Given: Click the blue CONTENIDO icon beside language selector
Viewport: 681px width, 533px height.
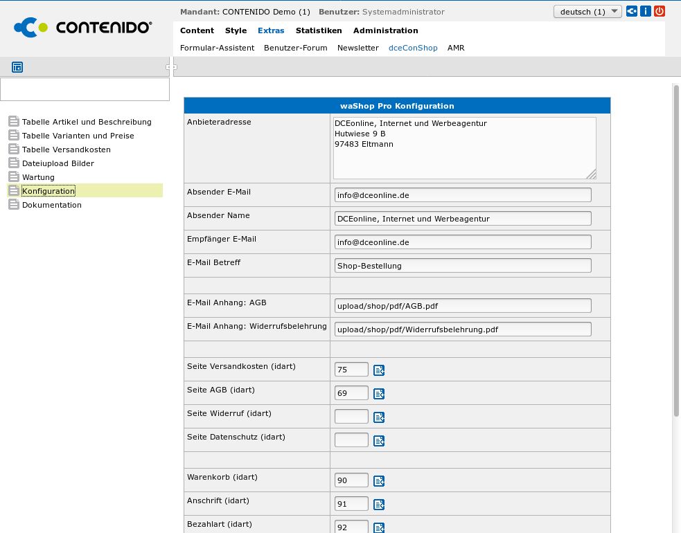Looking at the screenshot, I should point(632,11).
